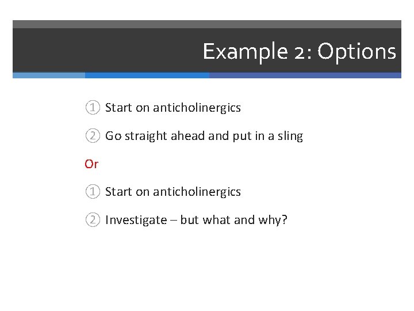Click the first "Start on anticholinergics" line above "Or"
The height and width of the screenshot is (311, 414).
[x=173, y=108]
